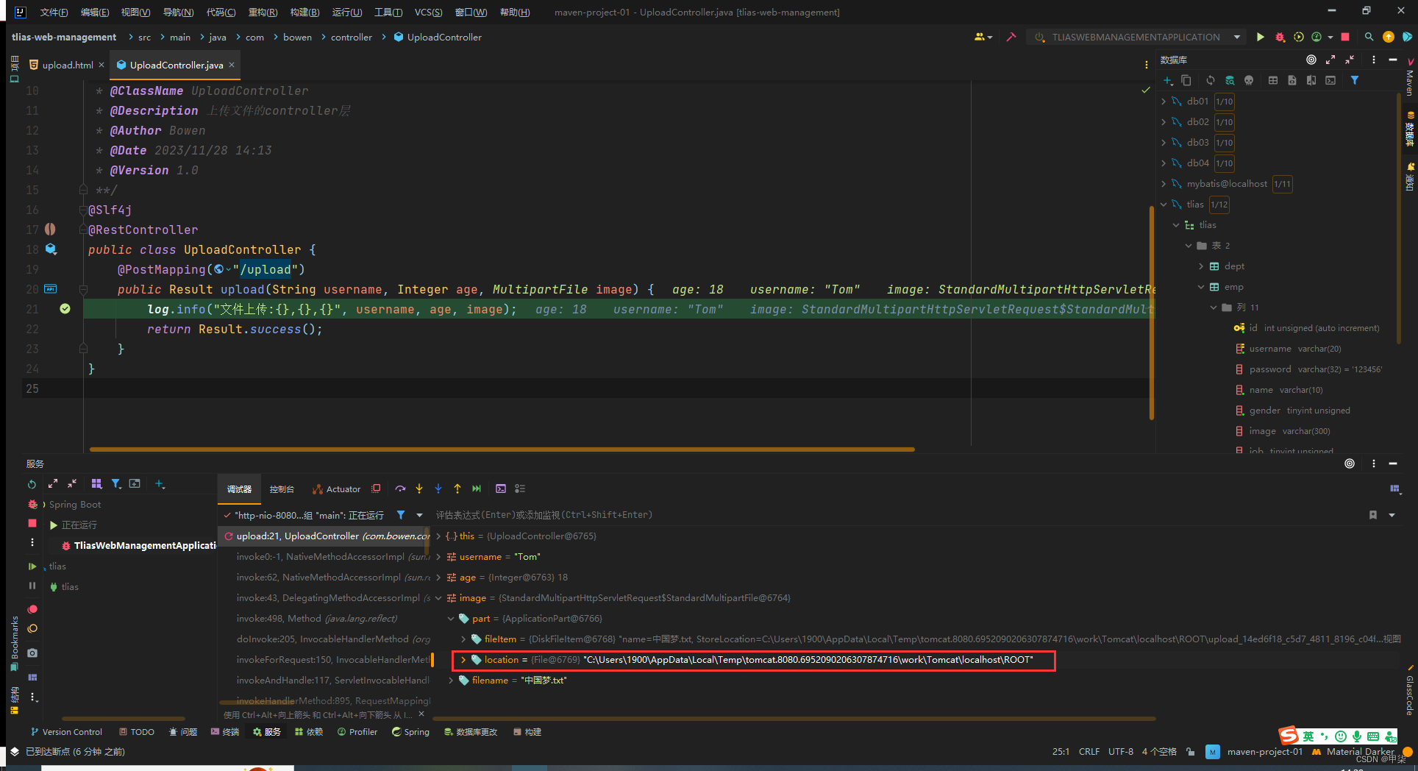Take thread dump with camera icon

tap(32, 653)
